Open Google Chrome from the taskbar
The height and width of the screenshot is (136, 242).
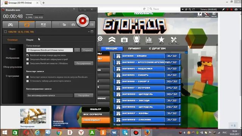(59, 133)
